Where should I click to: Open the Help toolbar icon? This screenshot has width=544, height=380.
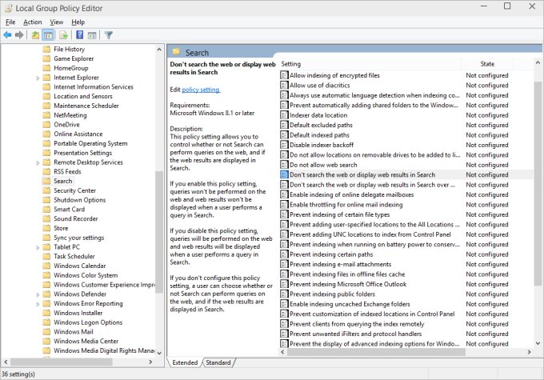point(80,34)
